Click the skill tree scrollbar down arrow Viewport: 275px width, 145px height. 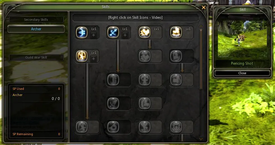coord(201,139)
